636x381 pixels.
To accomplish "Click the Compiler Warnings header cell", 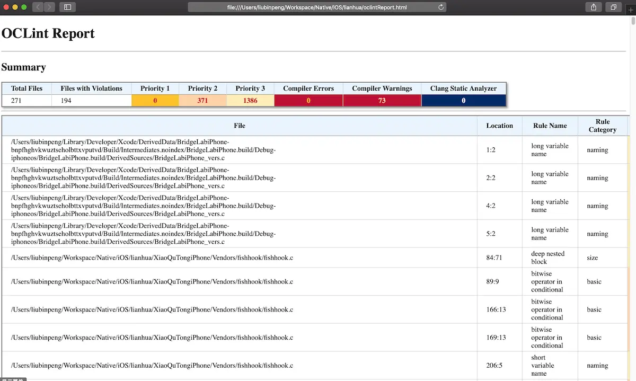I will click(382, 88).
